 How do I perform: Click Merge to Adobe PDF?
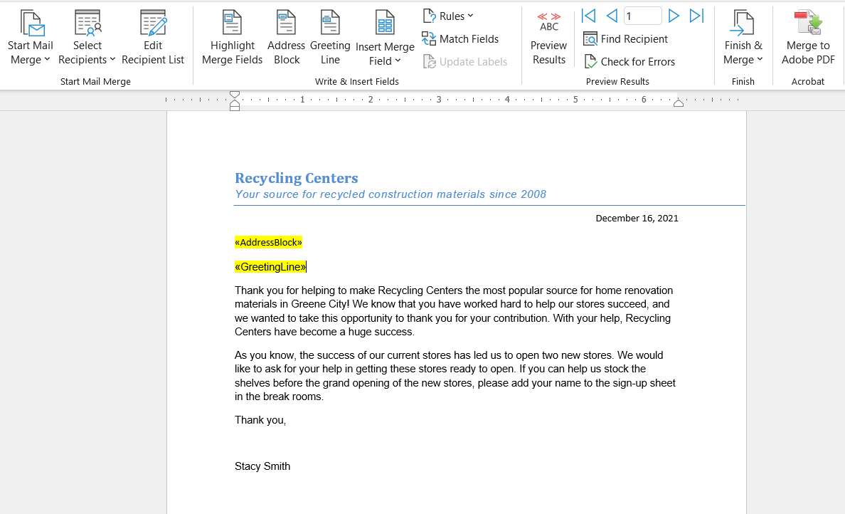pyautogui.click(x=808, y=38)
